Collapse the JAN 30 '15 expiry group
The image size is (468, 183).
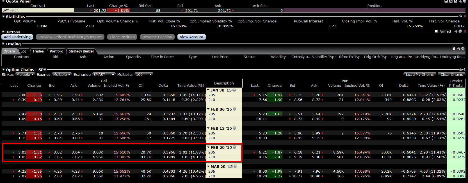[208, 90]
